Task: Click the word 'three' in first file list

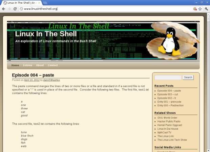Action: [24, 109]
